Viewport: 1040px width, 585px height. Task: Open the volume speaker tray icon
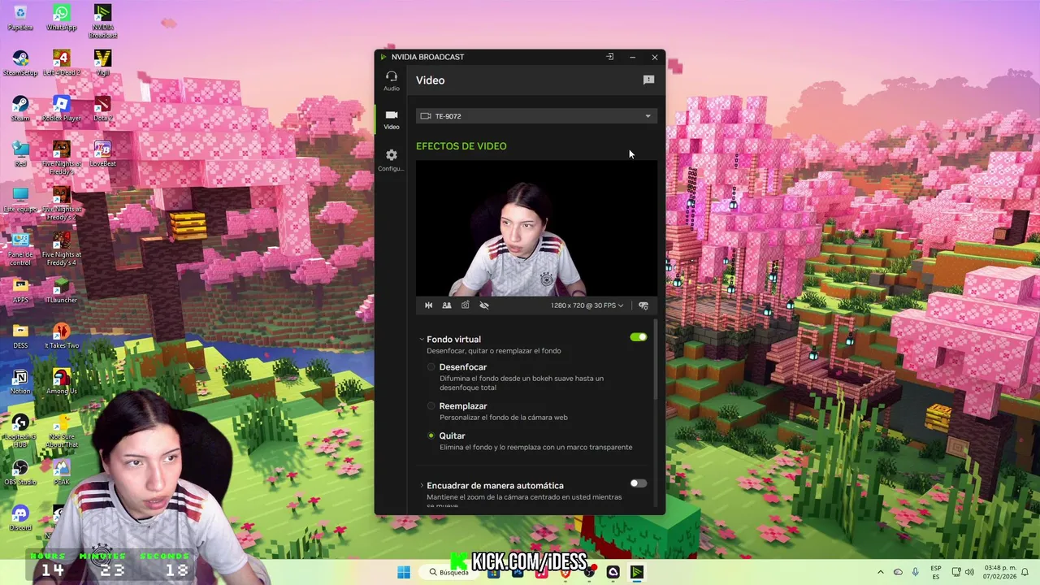[968, 572]
